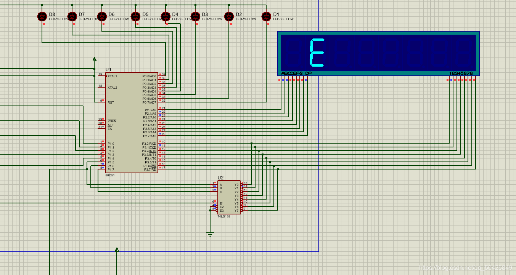516x275 pixels.
Task: Click the U1 reference label
Action: pyautogui.click(x=109, y=70)
